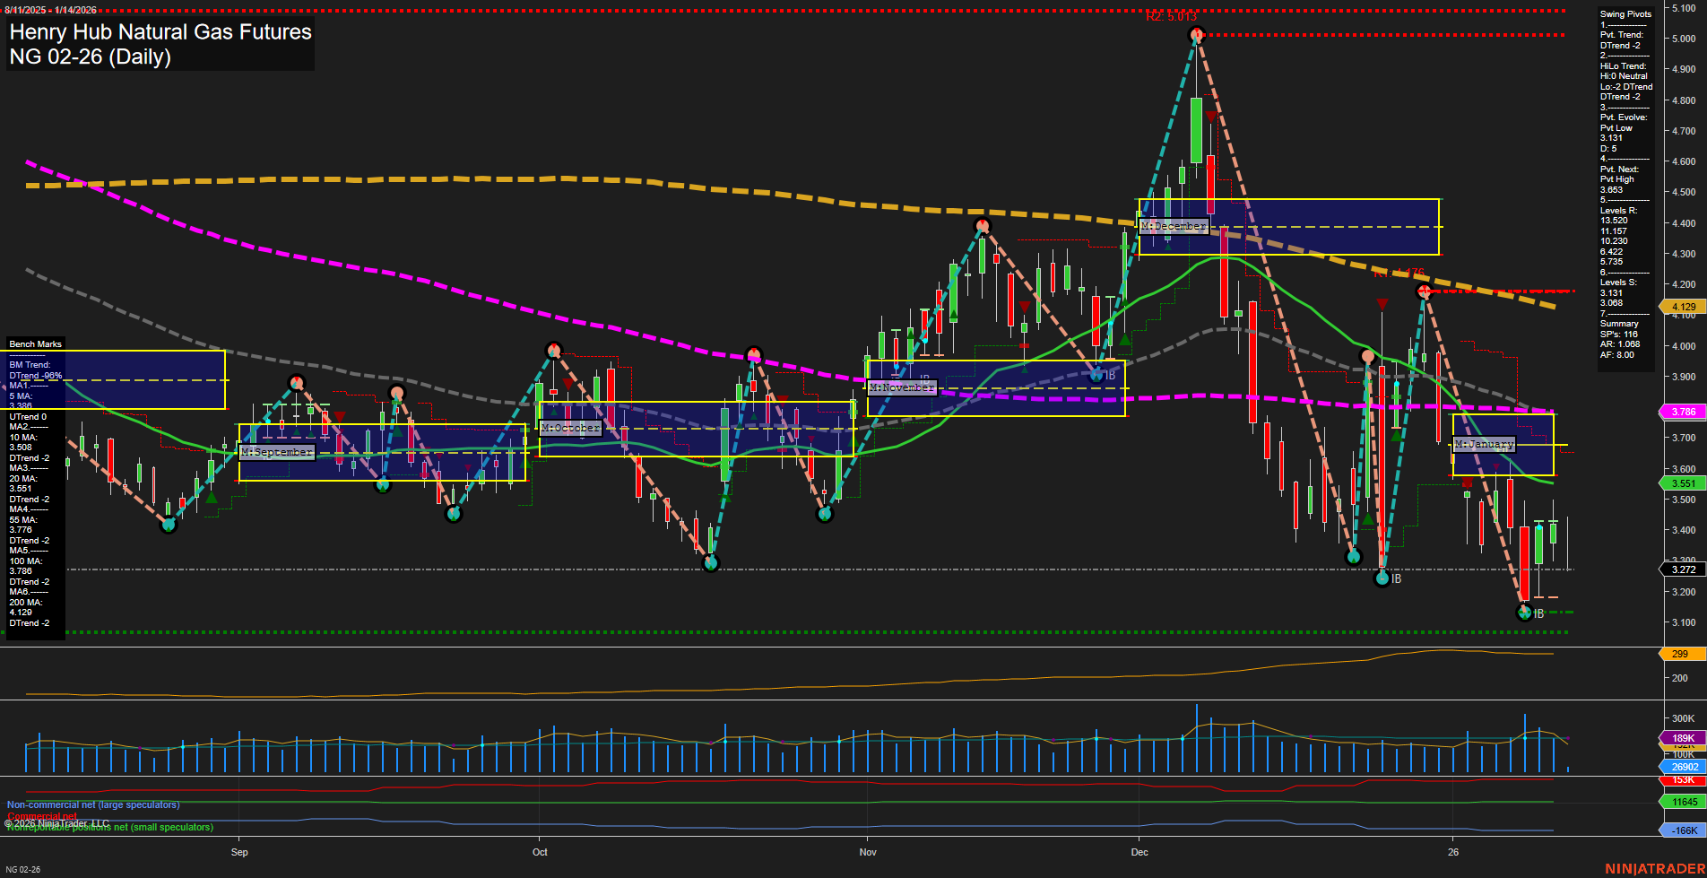1707x878 pixels.
Task: Click the magenta 3.786 colored price marker
Action: (x=1682, y=412)
